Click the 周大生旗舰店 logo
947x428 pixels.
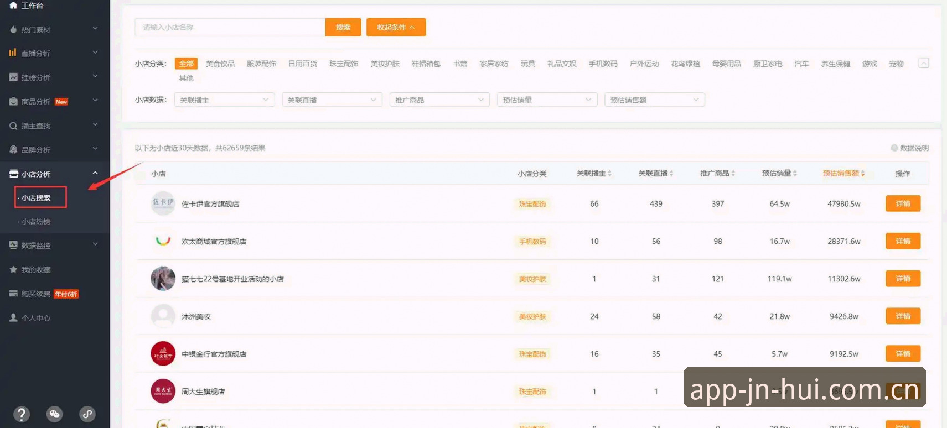[163, 392]
